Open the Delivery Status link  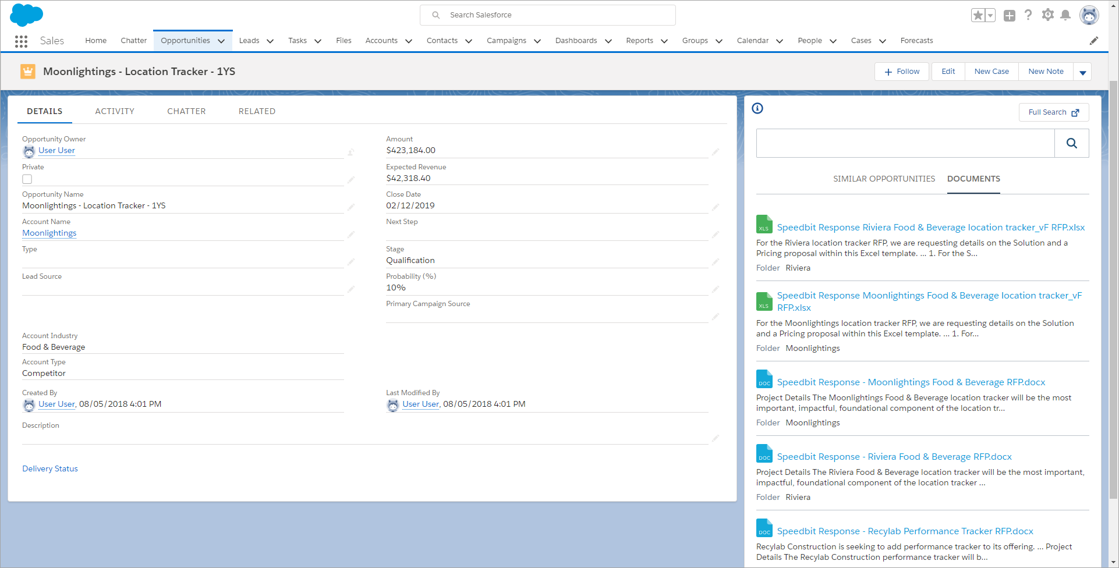(x=50, y=468)
